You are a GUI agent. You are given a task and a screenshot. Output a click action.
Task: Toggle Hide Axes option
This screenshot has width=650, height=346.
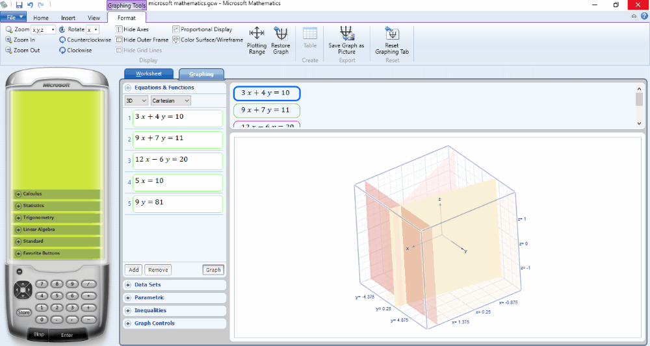[x=132, y=29]
